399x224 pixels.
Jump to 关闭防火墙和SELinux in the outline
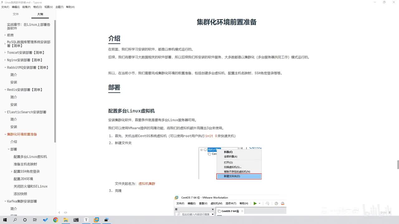[31, 186]
